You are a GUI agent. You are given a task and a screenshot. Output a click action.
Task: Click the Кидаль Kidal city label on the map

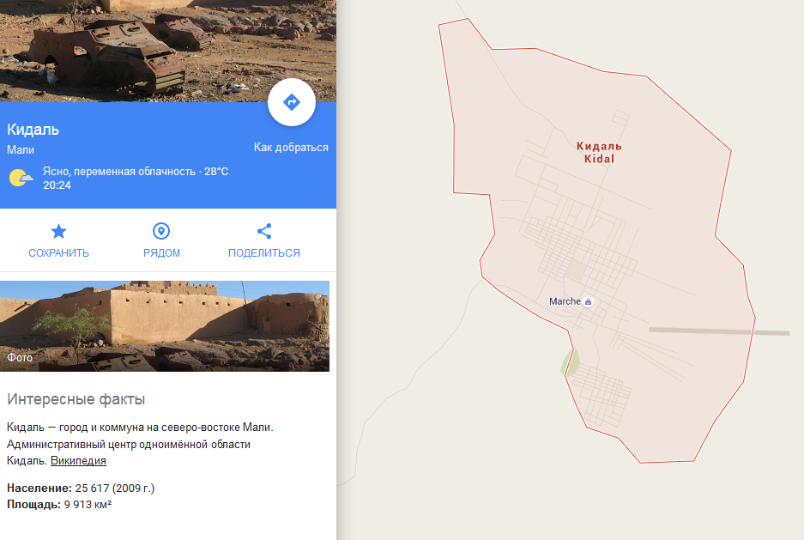[x=599, y=152]
